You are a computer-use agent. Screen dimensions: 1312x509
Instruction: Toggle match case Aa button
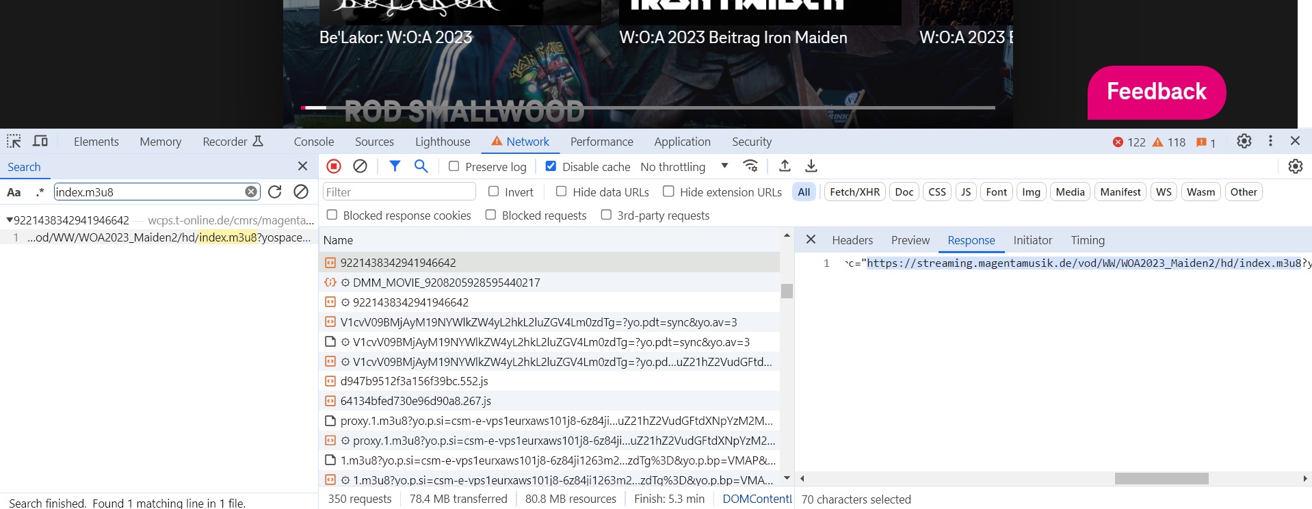point(14,192)
